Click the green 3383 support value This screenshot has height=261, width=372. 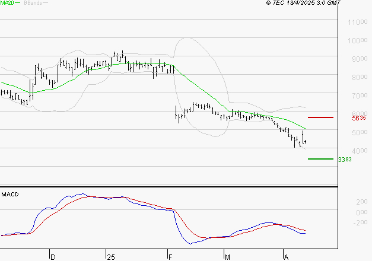[345, 160]
